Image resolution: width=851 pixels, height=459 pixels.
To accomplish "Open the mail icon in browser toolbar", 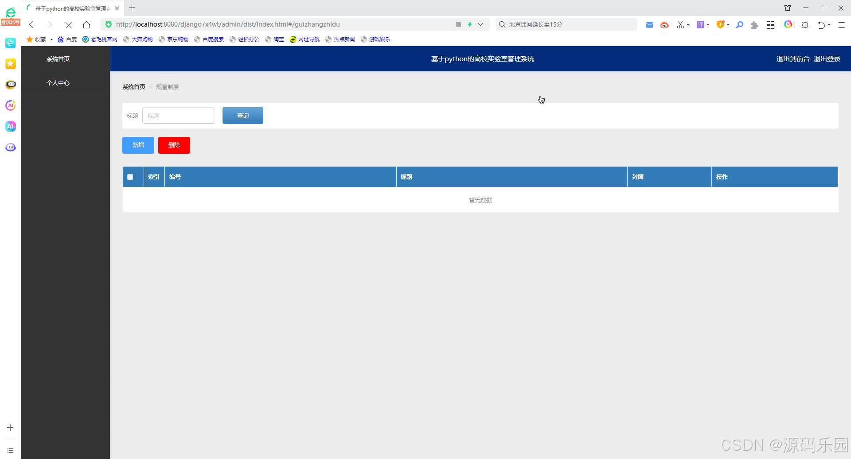I will [x=650, y=25].
